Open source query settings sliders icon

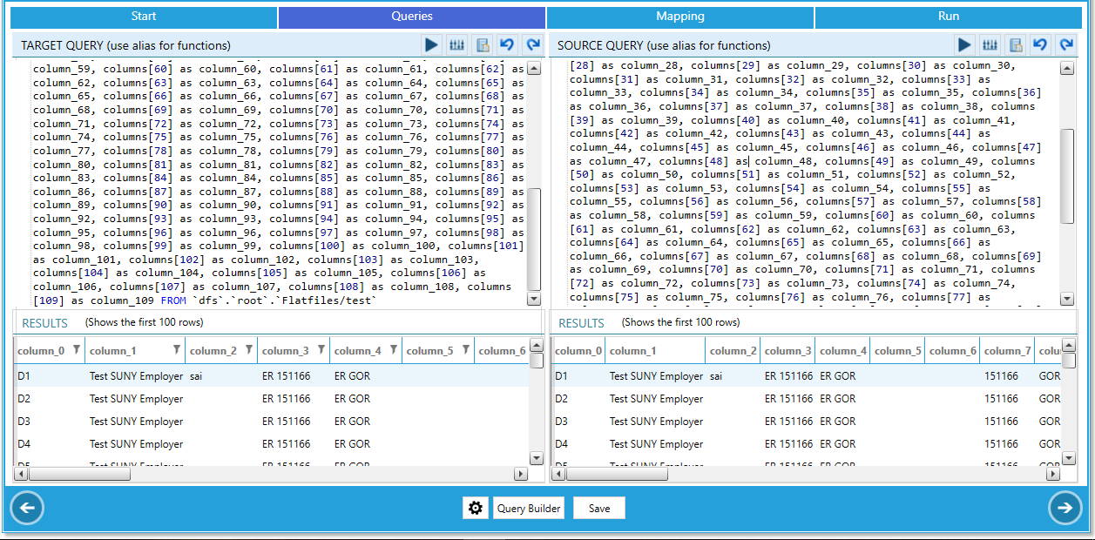point(990,44)
